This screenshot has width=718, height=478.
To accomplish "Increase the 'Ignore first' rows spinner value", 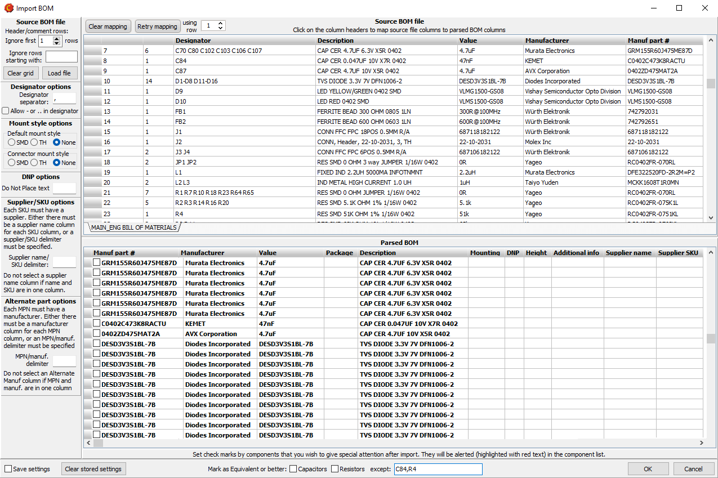I will (x=57, y=38).
